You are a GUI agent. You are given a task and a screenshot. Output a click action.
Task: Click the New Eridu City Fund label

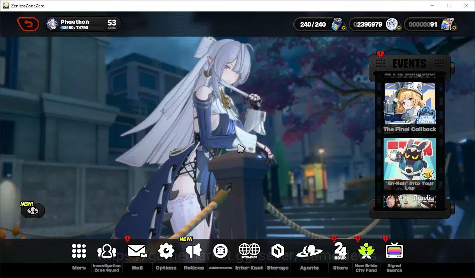coord(366,268)
